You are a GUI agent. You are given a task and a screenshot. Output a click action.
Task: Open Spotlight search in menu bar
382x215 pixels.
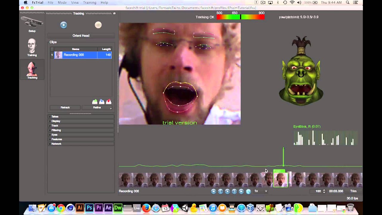(x=348, y=2)
